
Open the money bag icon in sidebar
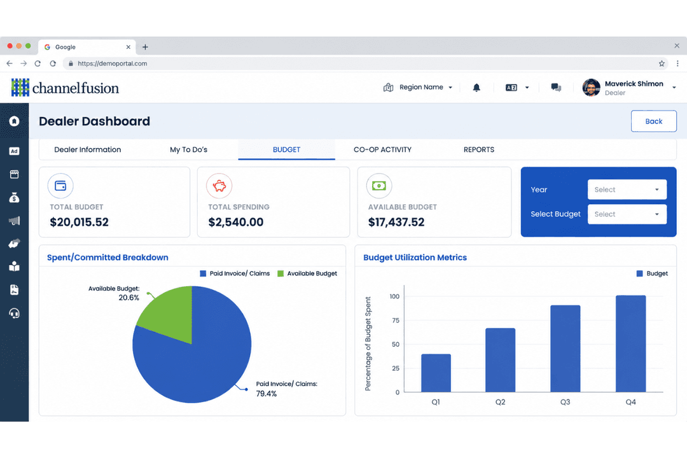[14, 198]
